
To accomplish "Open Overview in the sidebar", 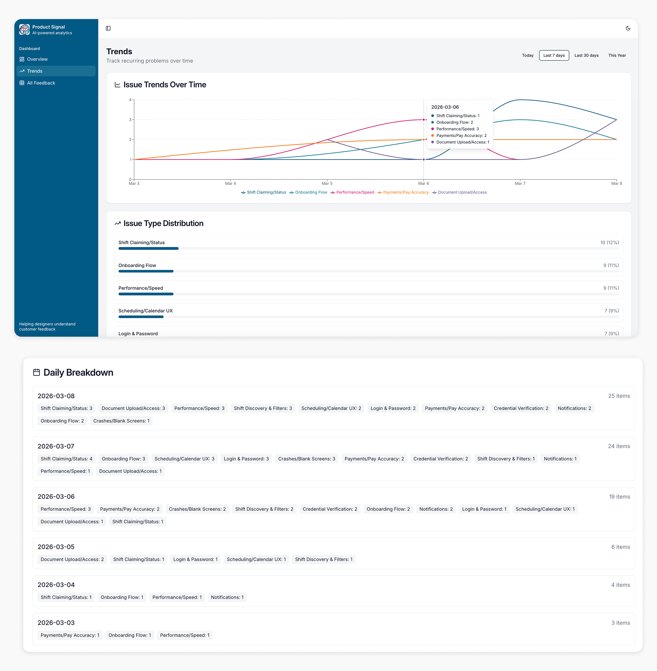I will point(37,59).
